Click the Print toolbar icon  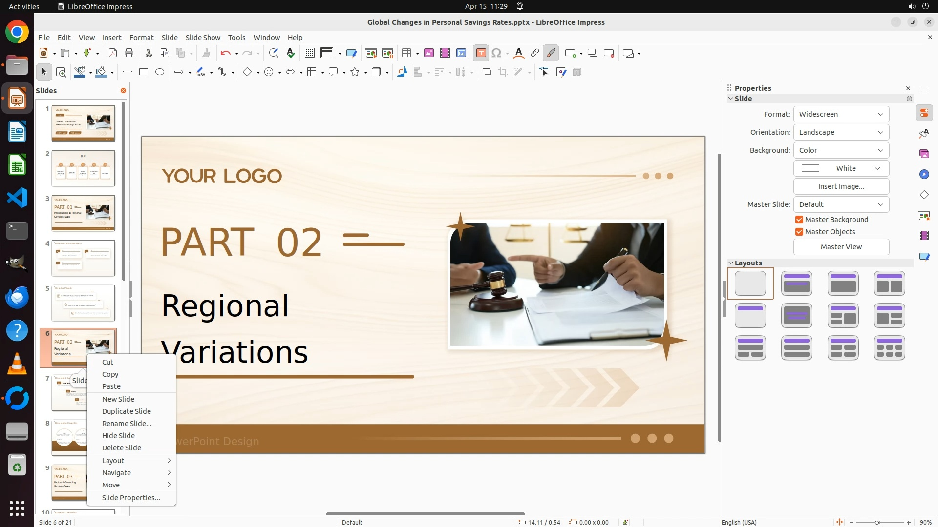tap(129, 53)
